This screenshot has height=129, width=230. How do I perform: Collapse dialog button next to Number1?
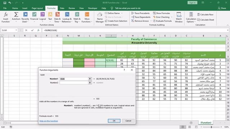(90, 79)
